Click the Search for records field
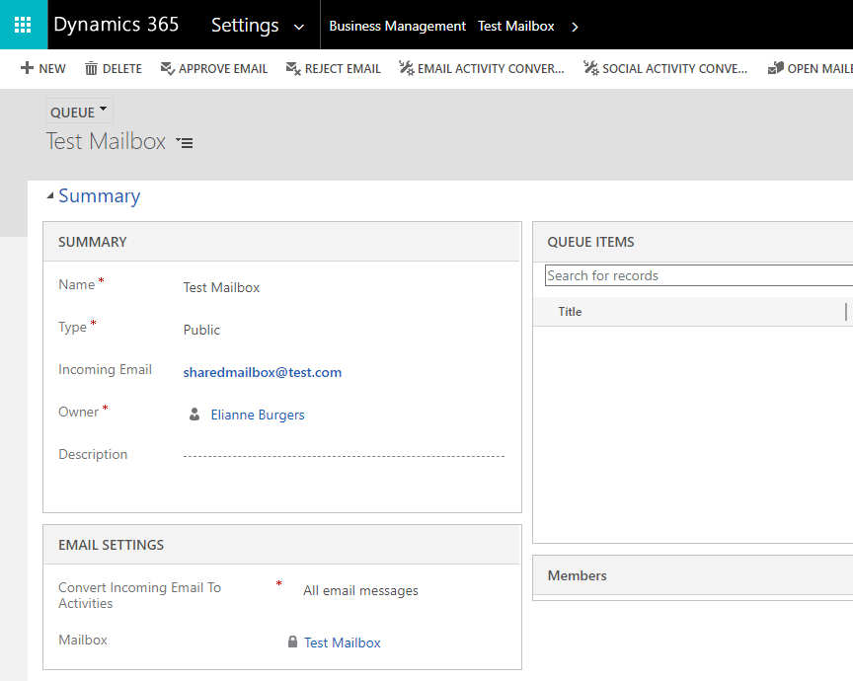The image size is (853, 681). point(699,275)
